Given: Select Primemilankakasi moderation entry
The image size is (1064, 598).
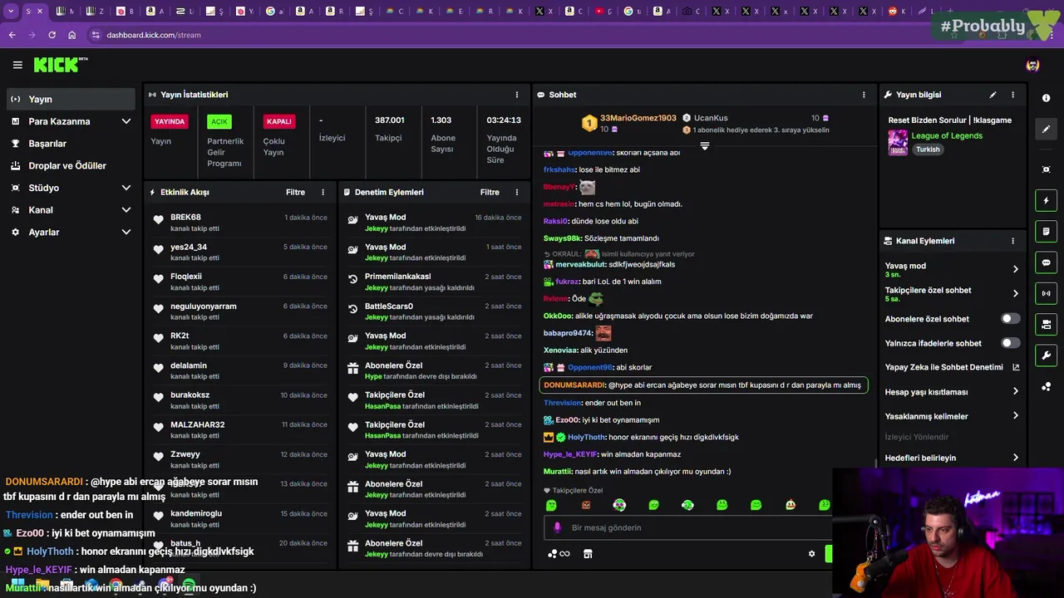Looking at the screenshot, I should [435, 282].
